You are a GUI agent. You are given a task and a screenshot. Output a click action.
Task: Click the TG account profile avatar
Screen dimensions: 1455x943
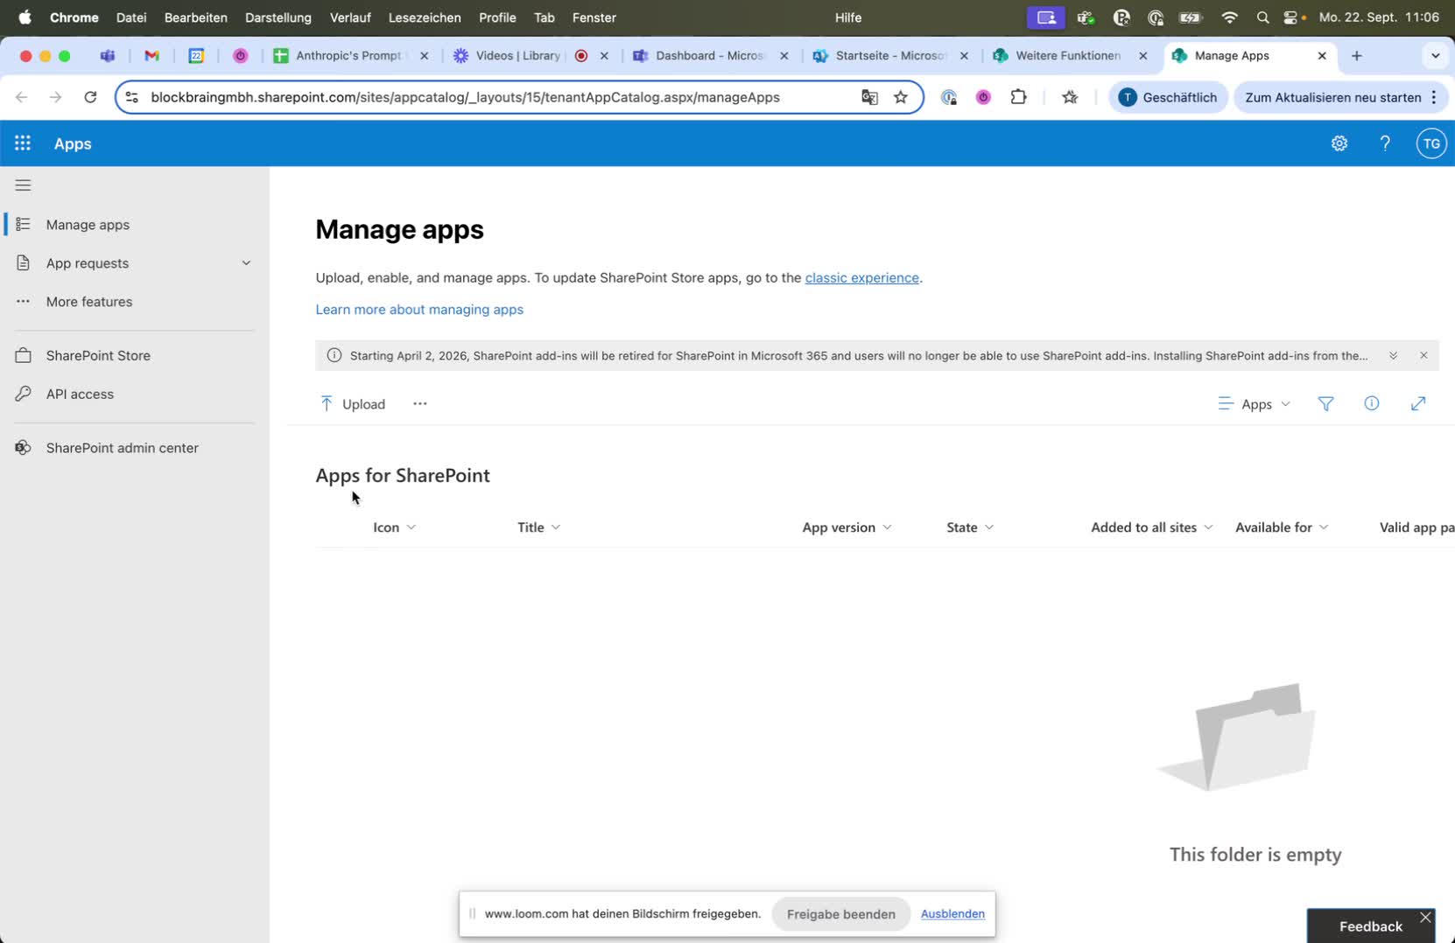pos(1430,143)
